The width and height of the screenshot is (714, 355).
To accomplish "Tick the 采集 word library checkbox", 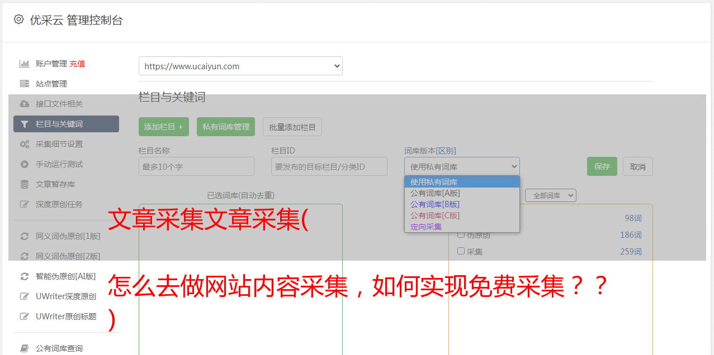I will pos(461,251).
